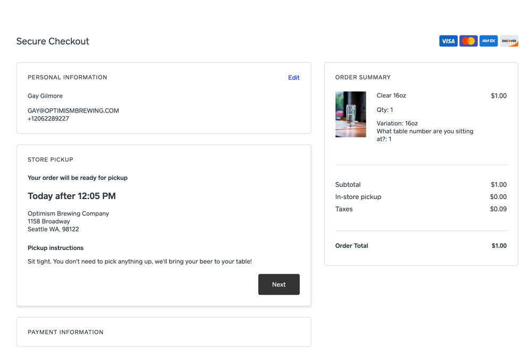Select the Clear 16oz product name

click(x=391, y=96)
